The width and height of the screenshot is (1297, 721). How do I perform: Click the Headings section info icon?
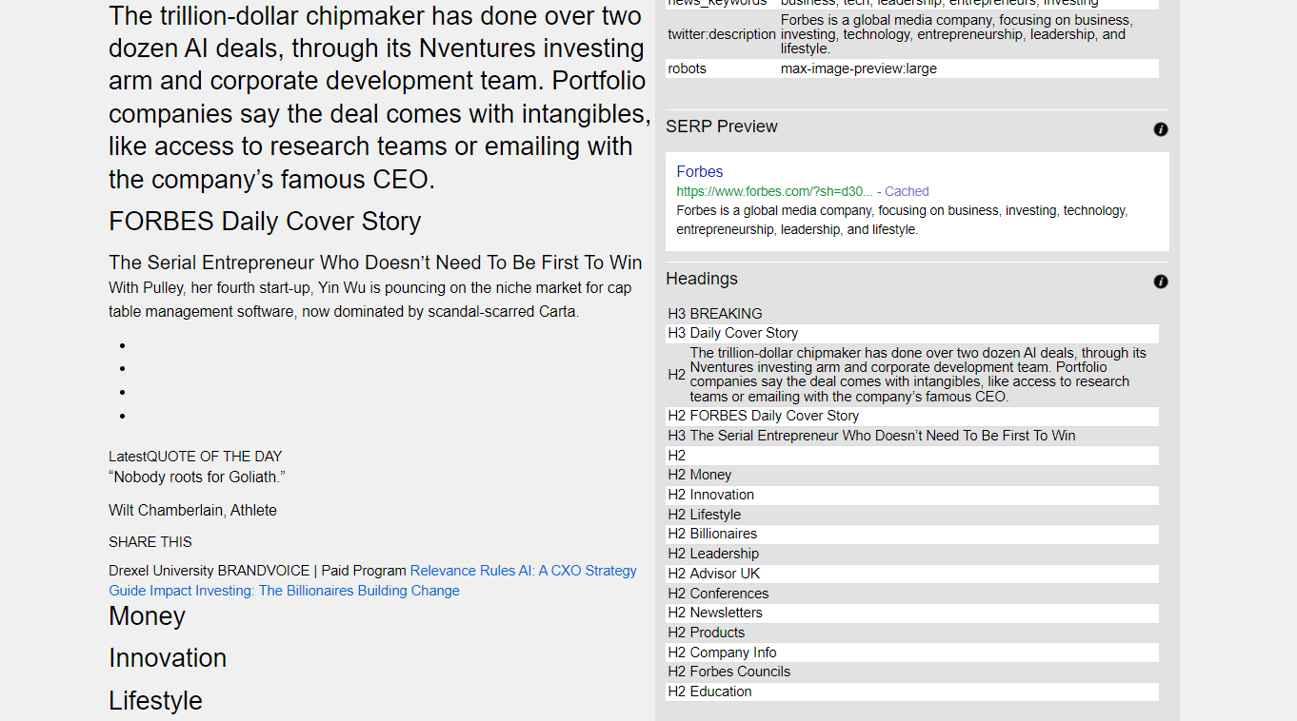pyautogui.click(x=1161, y=282)
